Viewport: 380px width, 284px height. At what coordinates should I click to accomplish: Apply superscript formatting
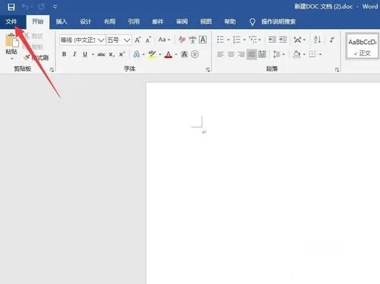(x=122, y=54)
